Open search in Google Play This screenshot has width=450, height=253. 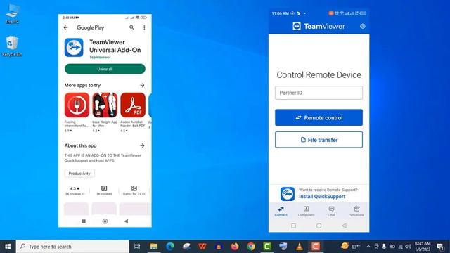pyautogui.click(x=131, y=27)
